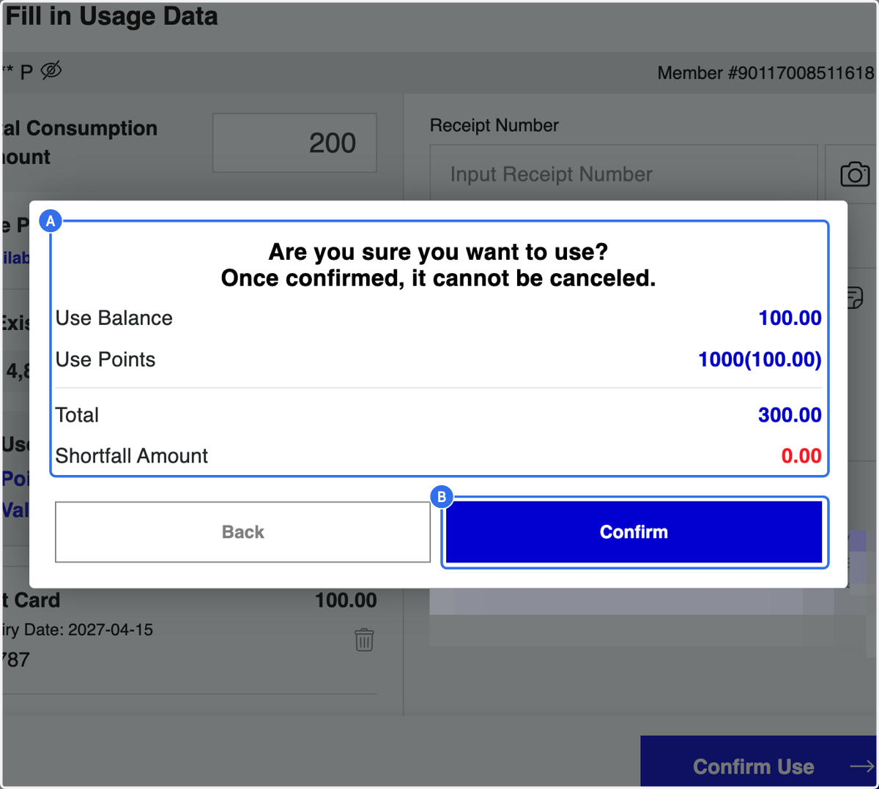Click the Confirm Use button at bottom

[758, 762]
